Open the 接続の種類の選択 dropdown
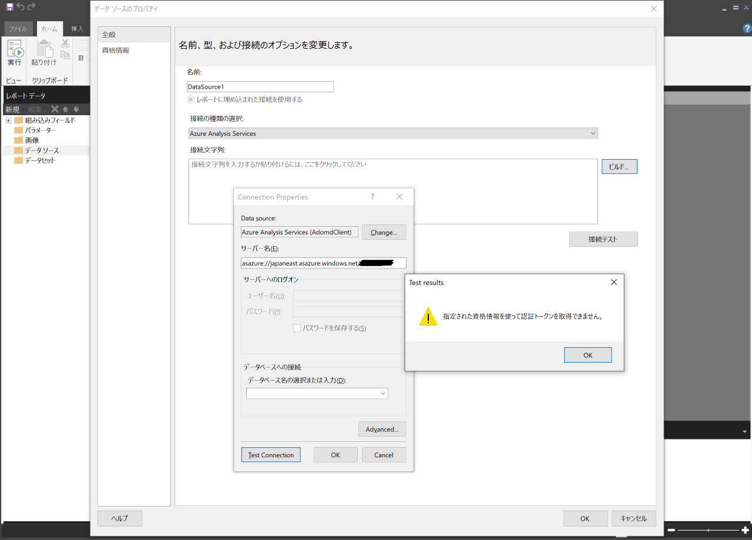The width and height of the screenshot is (752, 540). pyautogui.click(x=393, y=133)
